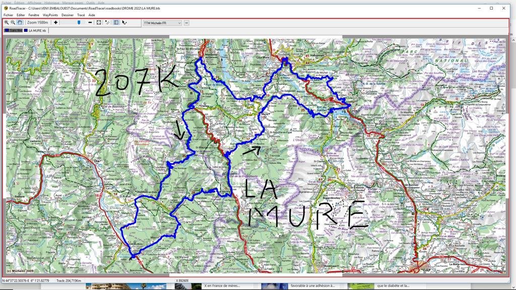Open the TTM Michelin FR map dropdown
Viewport: 516px width, 290px height.
coord(162,23)
